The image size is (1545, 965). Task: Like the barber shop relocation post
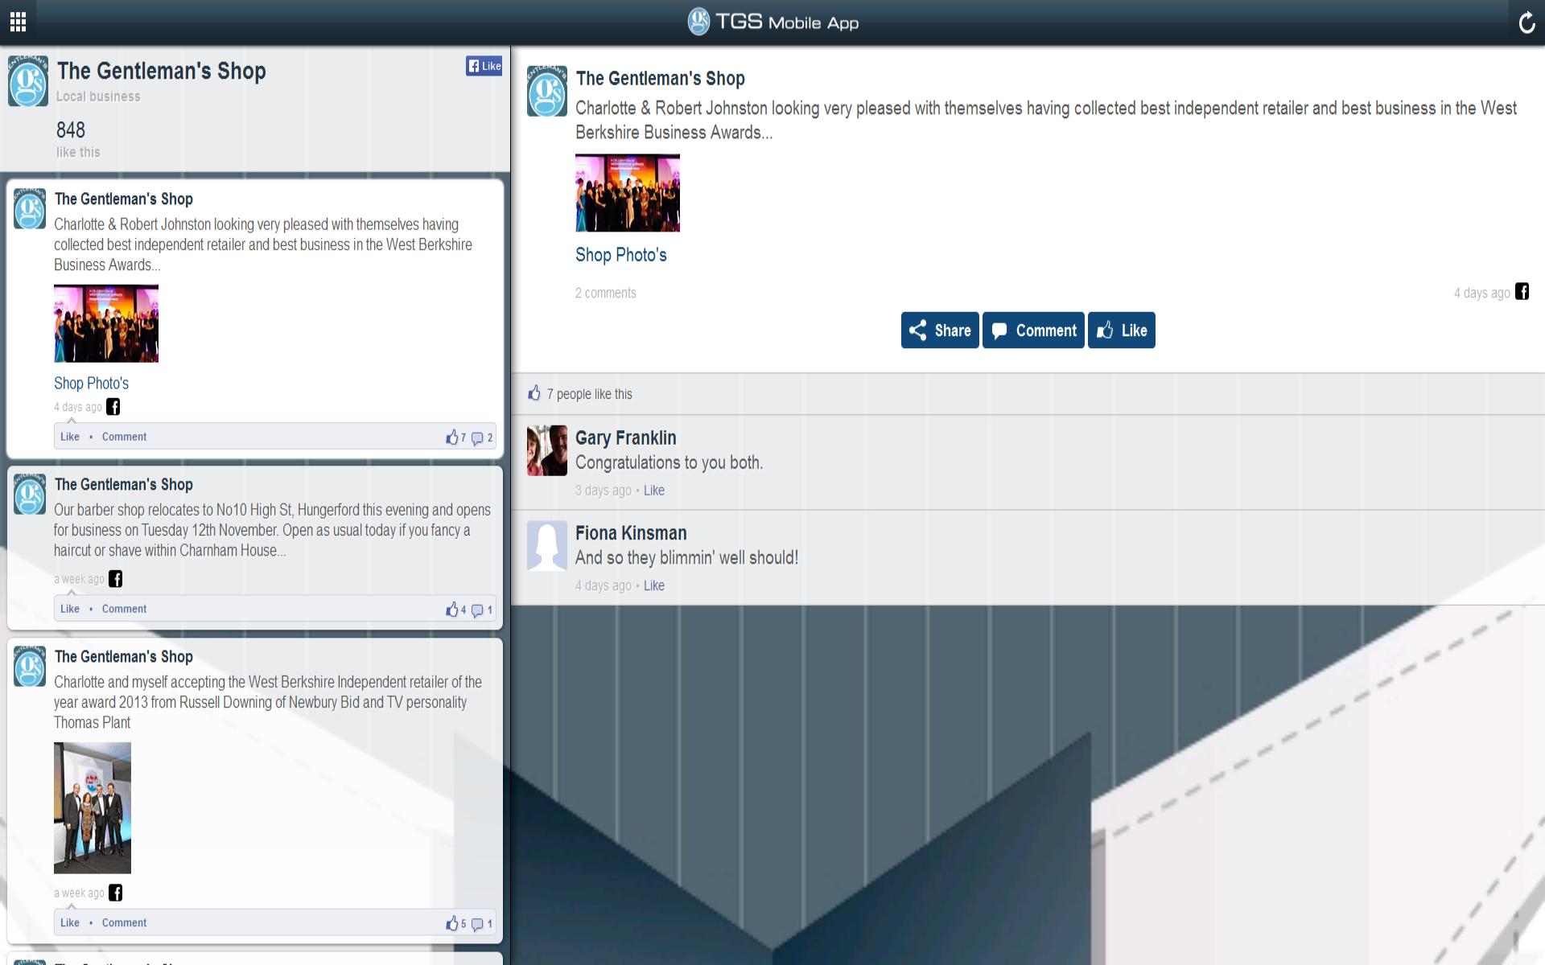tap(70, 609)
